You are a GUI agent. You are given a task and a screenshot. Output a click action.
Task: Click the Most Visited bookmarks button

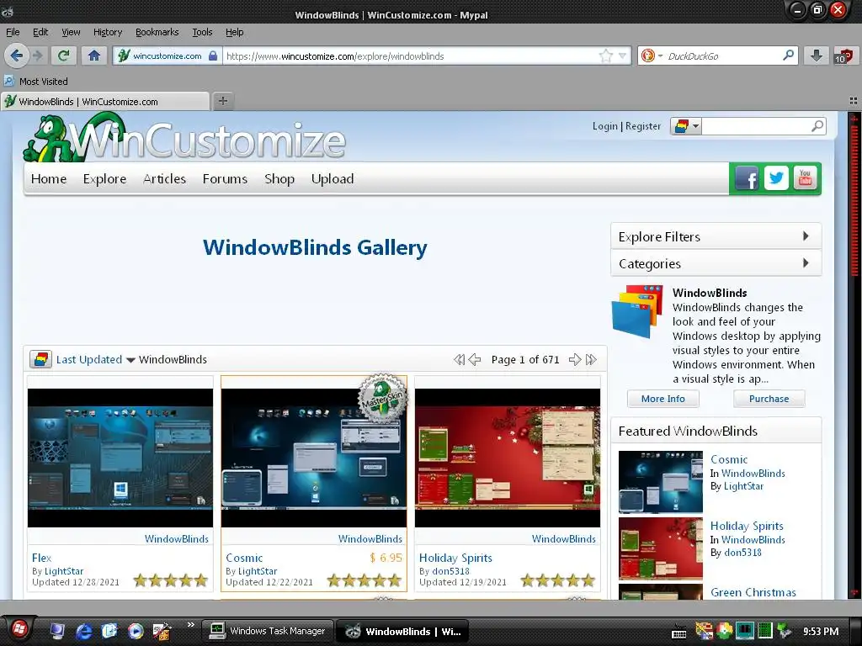[x=36, y=82]
